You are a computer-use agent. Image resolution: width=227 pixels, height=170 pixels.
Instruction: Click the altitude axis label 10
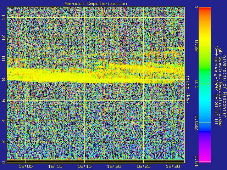(x=3, y=59)
